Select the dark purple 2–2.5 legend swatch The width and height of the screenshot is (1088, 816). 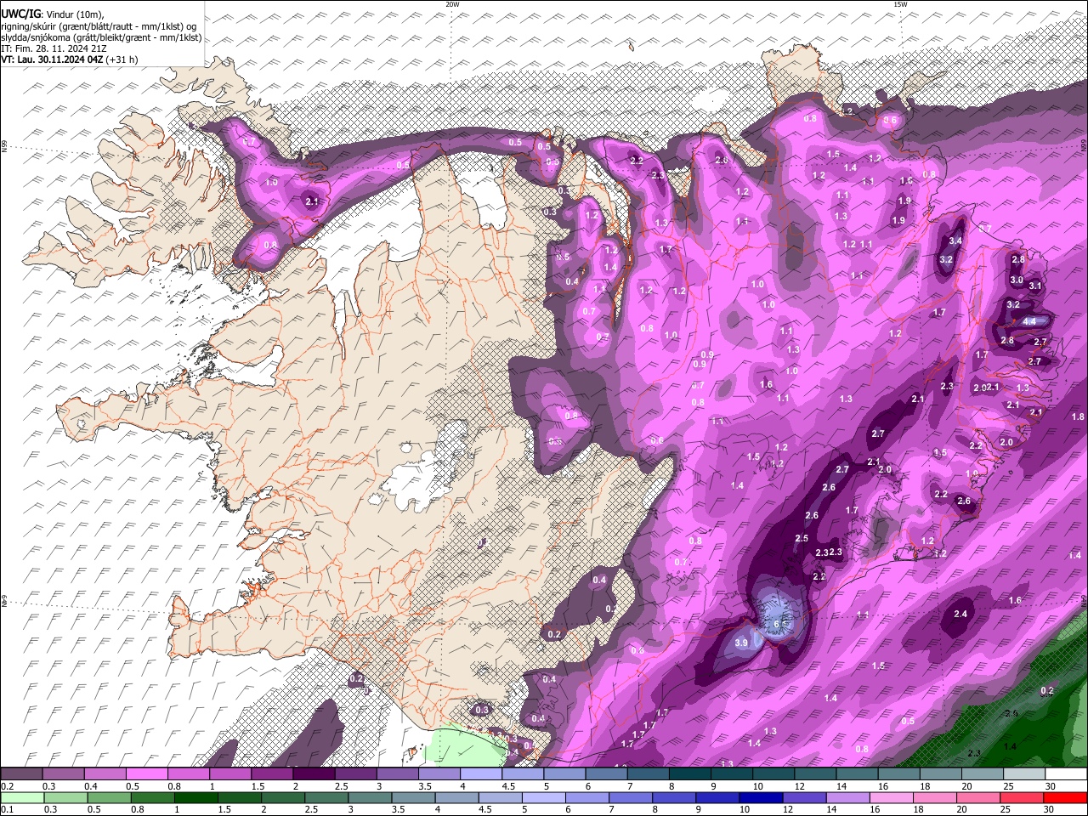(x=313, y=773)
